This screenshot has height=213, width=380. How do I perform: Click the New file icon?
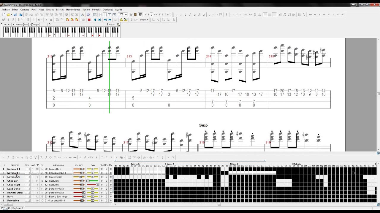pos(4,14)
